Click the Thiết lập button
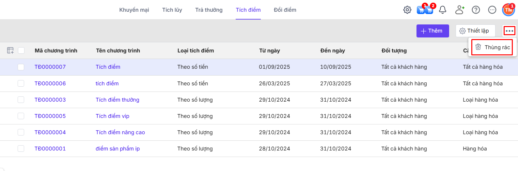 tap(475, 31)
